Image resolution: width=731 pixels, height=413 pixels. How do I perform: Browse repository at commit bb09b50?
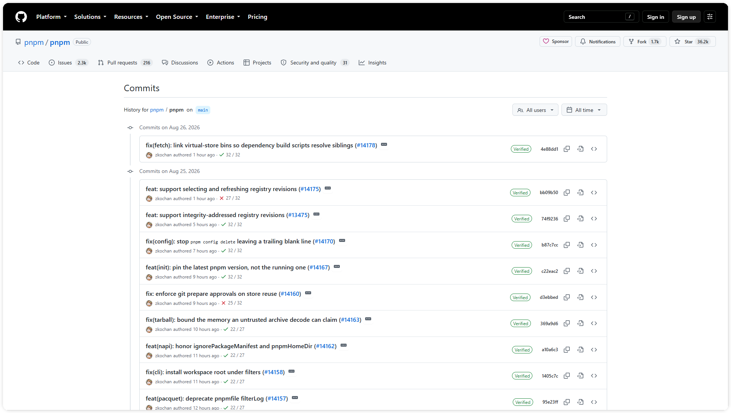tap(594, 193)
